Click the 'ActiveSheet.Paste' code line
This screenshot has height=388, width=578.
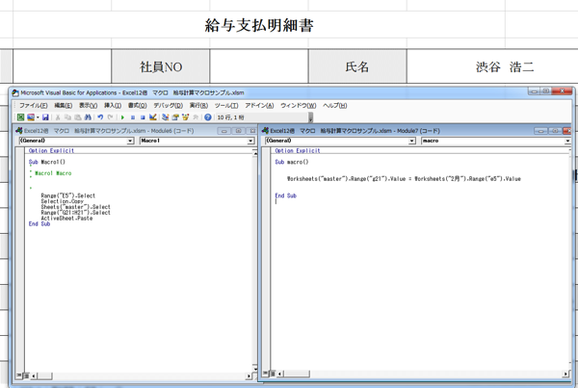coord(66,219)
